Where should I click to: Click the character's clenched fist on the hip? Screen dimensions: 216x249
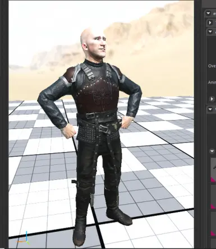pyautogui.click(x=70, y=131)
